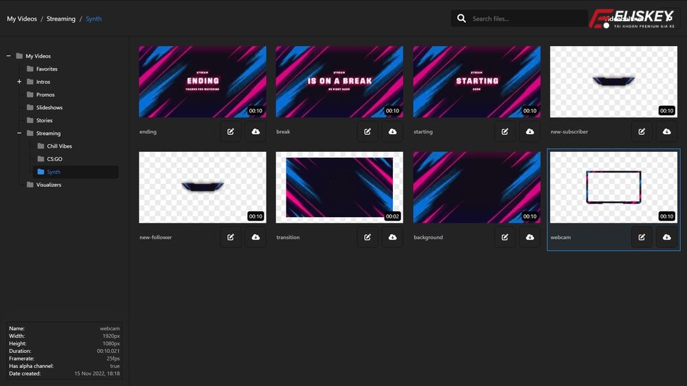Download the background video
The height and width of the screenshot is (386, 687).
pos(530,237)
